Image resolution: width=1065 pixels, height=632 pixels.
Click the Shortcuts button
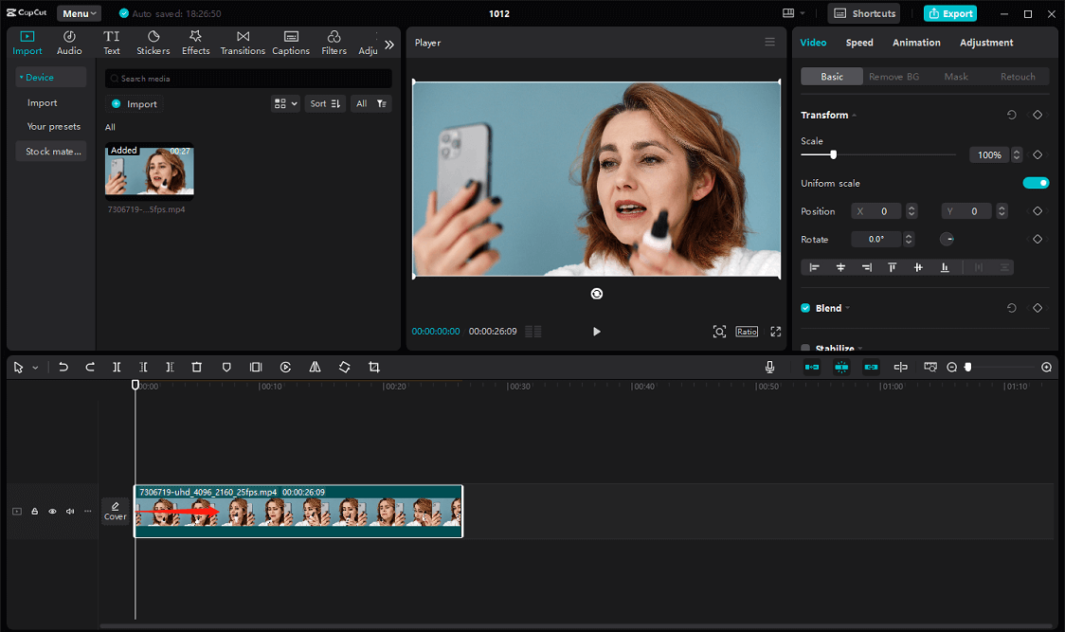coord(865,13)
